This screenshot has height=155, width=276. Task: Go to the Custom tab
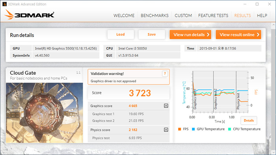[x=183, y=15]
